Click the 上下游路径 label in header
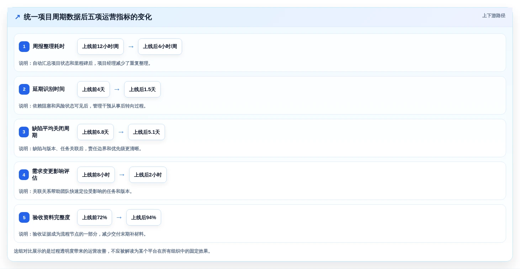This screenshot has width=520, height=269. 494,16
